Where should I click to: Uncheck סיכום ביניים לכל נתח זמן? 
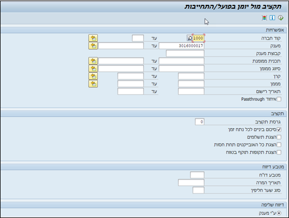(x=279, y=129)
